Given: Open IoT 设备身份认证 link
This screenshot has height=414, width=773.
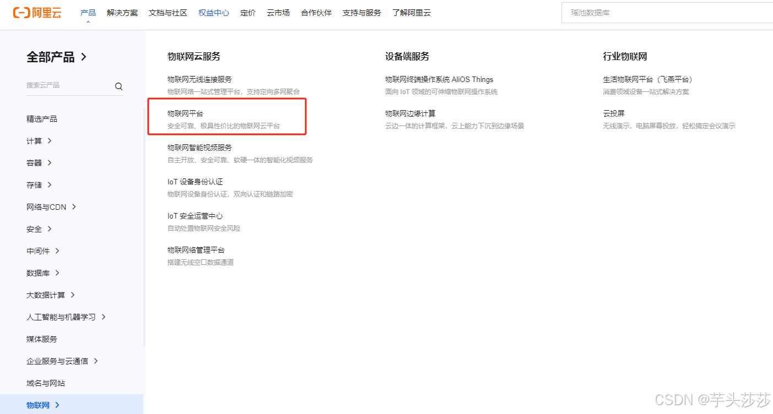Looking at the screenshot, I should pyautogui.click(x=195, y=182).
